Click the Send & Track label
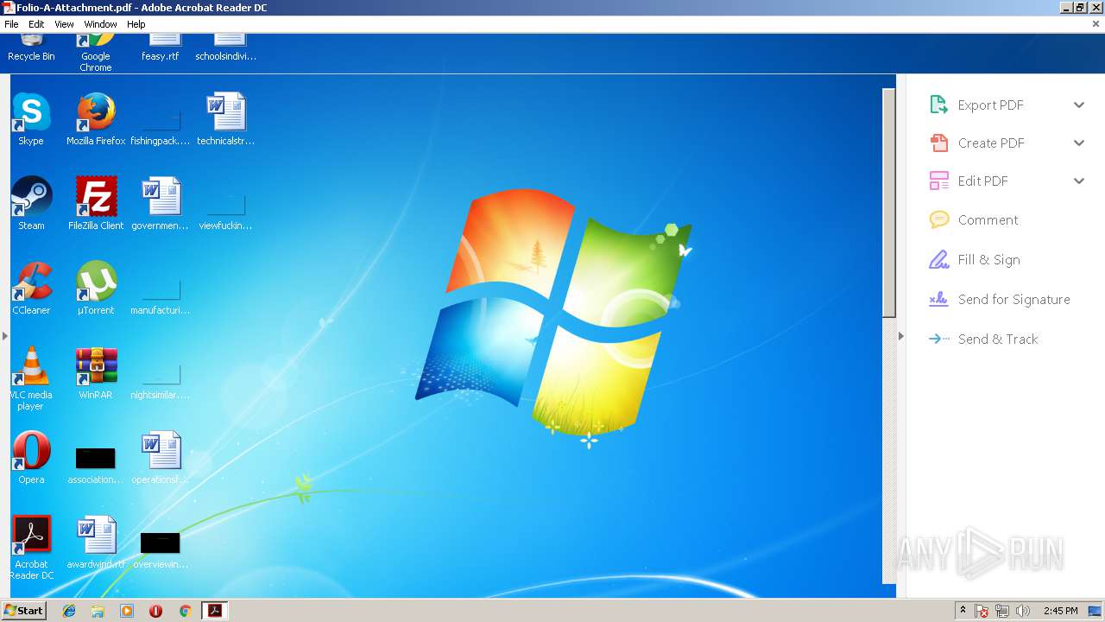Viewport: 1105px width, 622px height. (998, 339)
